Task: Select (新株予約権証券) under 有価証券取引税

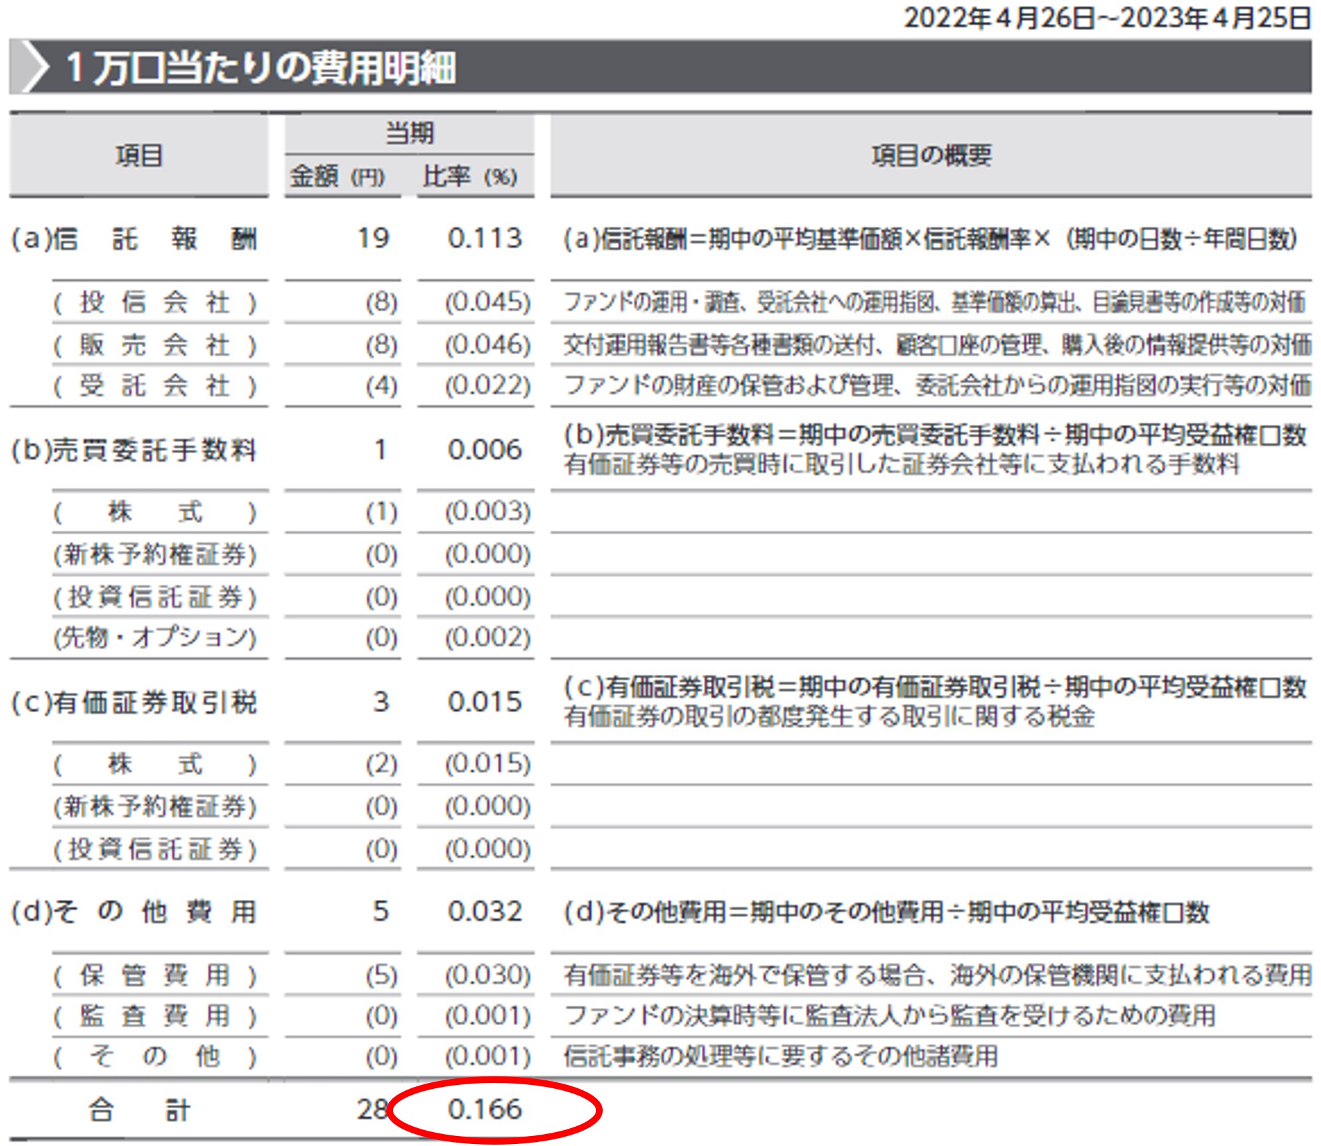Action: tap(155, 807)
